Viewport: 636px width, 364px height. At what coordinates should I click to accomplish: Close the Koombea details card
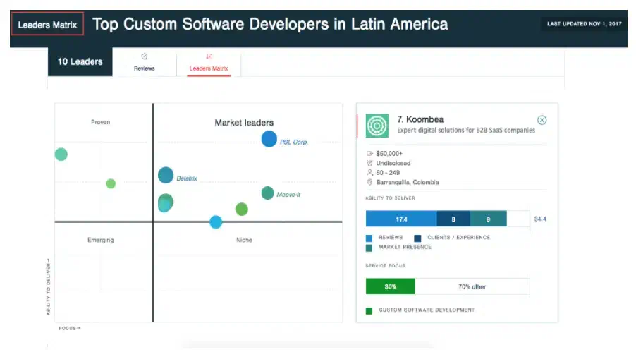click(542, 120)
